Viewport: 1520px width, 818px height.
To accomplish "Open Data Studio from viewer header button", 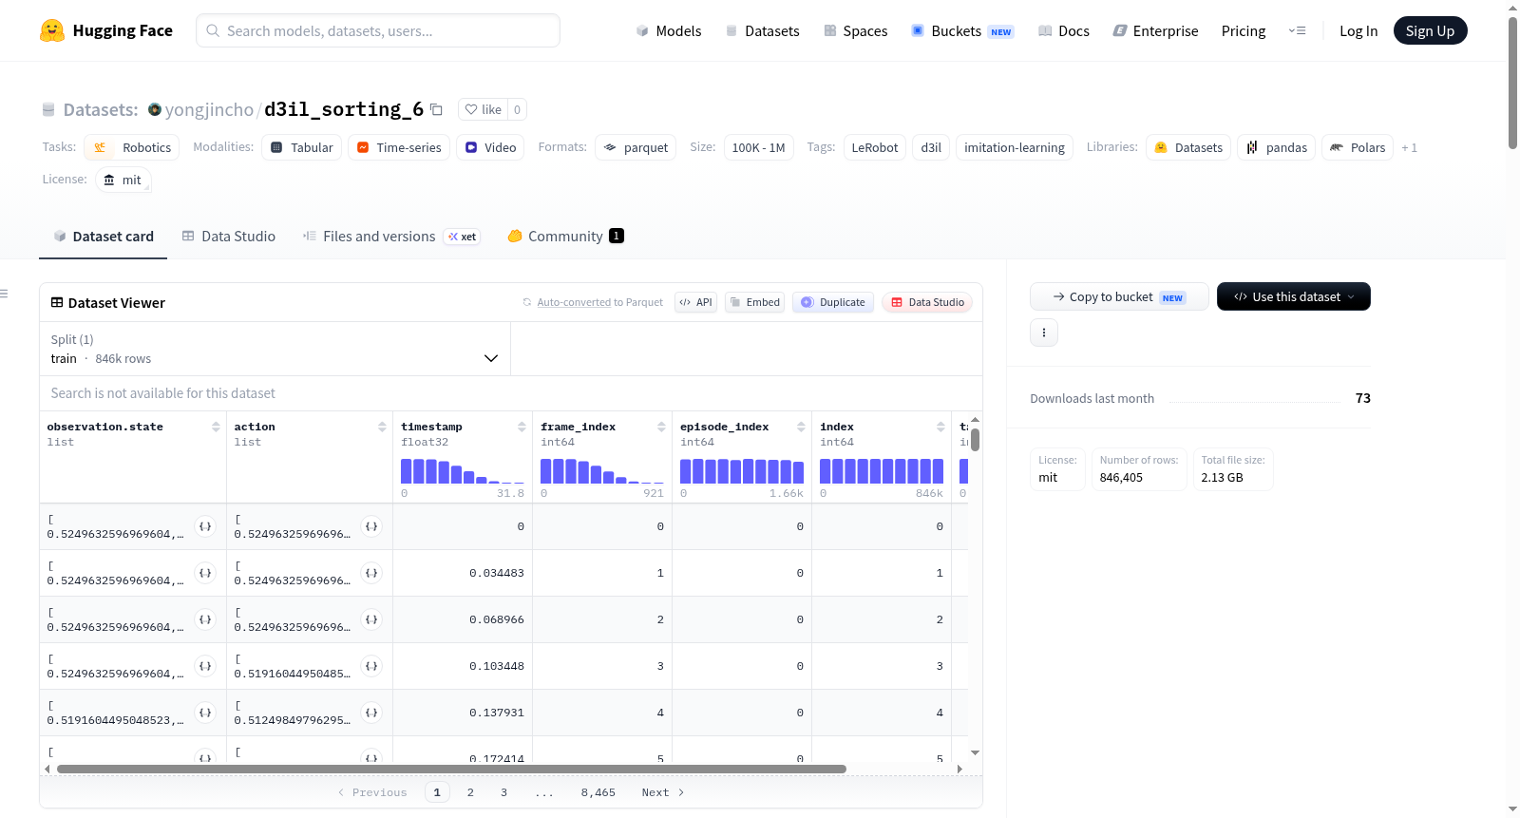I will click(927, 302).
